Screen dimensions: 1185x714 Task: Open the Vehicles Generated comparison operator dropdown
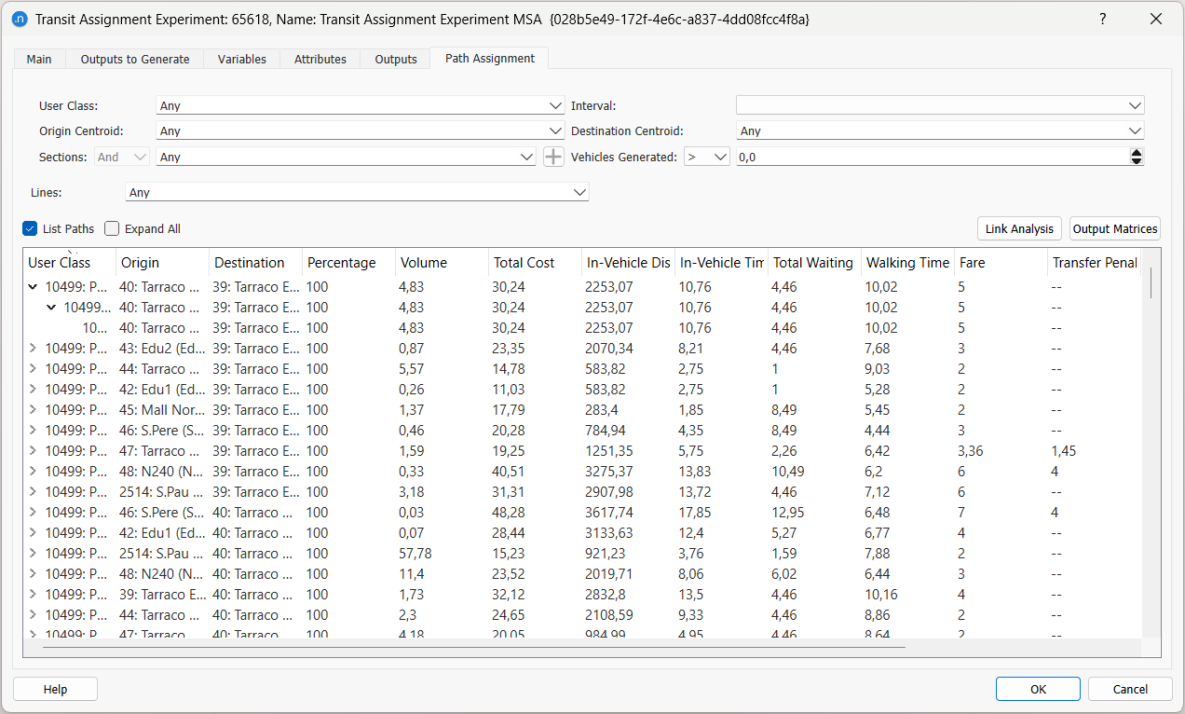(x=706, y=158)
